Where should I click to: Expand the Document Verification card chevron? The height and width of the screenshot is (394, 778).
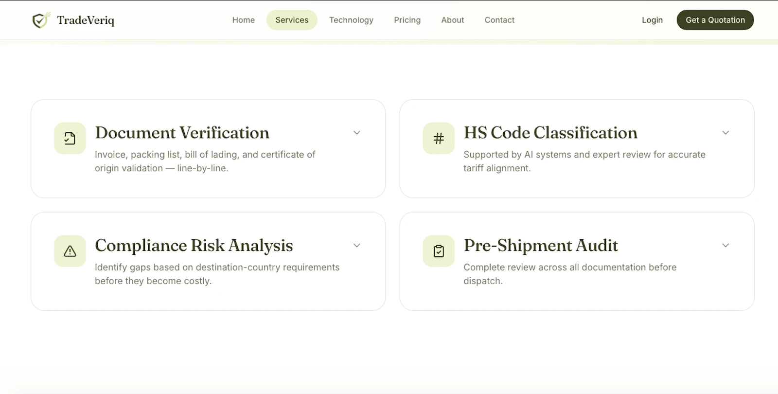tap(357, 133)
